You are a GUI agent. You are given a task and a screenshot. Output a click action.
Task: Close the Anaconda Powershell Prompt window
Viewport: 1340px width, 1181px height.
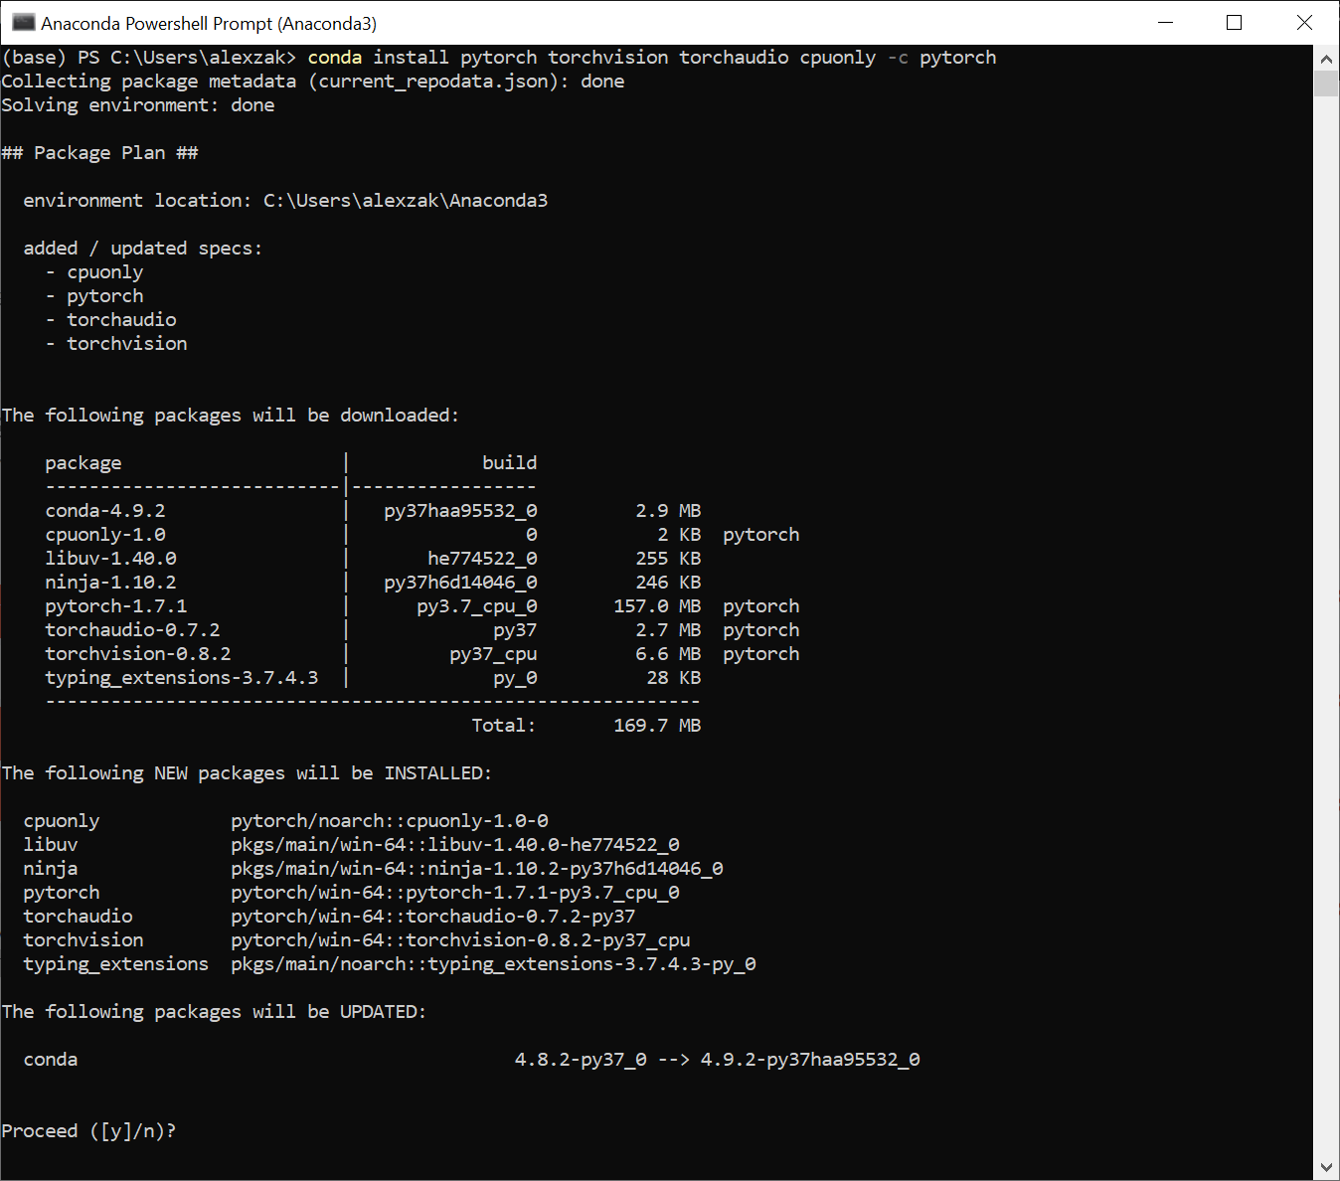(1305, 22)
